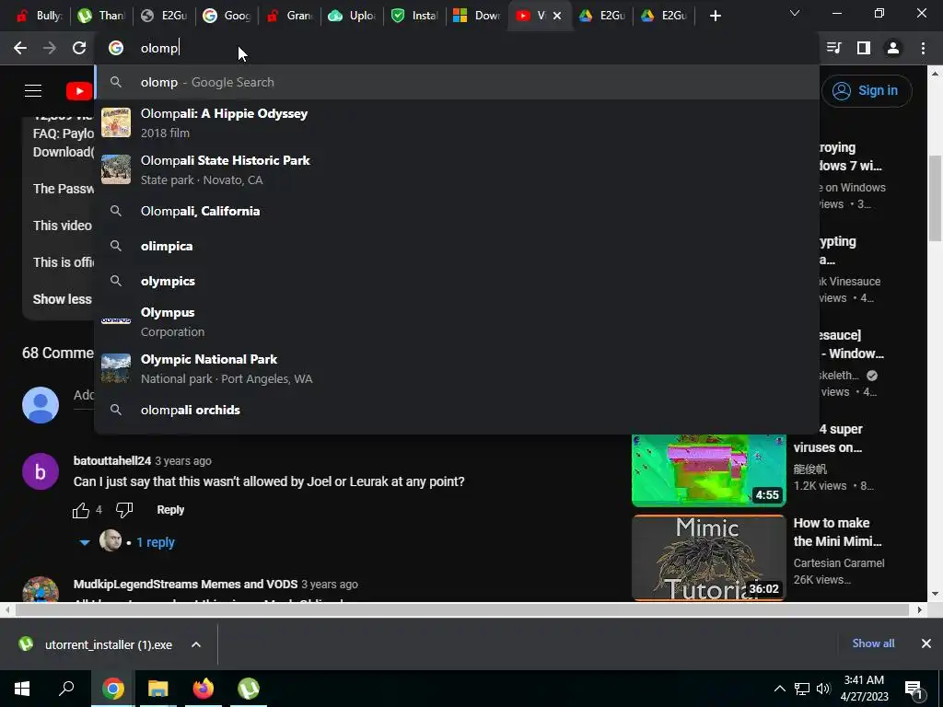Select 'Olompali, California' suggestion

[457, 211]
